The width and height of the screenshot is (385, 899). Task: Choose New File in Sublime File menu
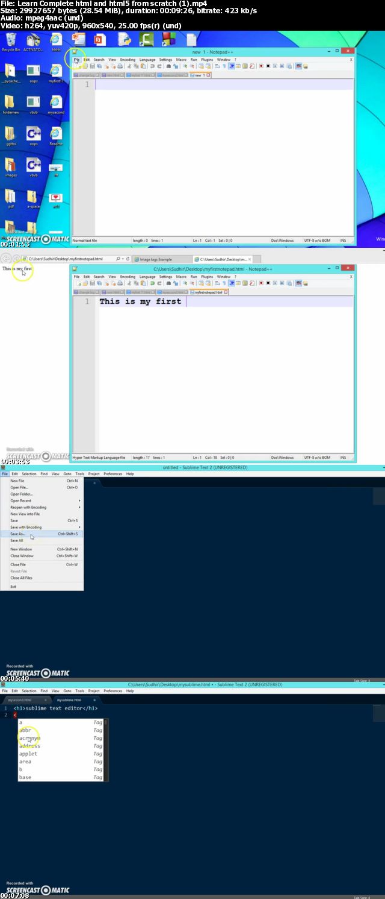[x=42, y=481]
